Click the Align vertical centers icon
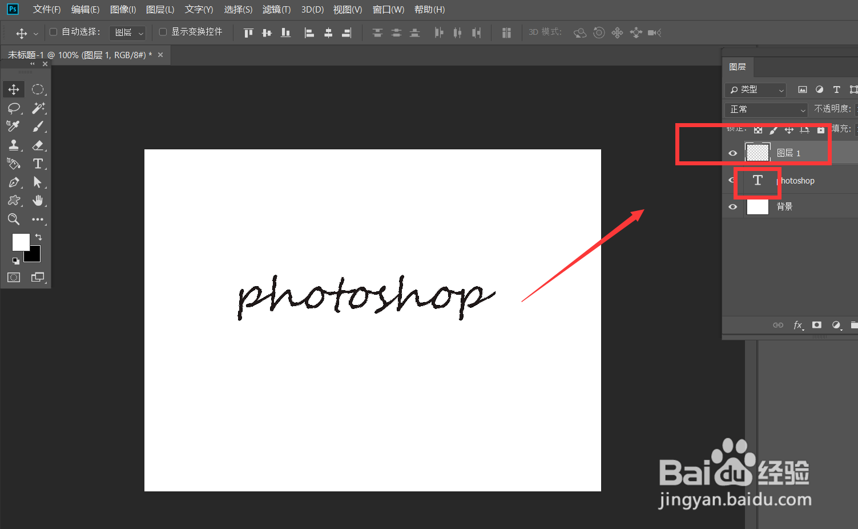 [x=267, y=33]
